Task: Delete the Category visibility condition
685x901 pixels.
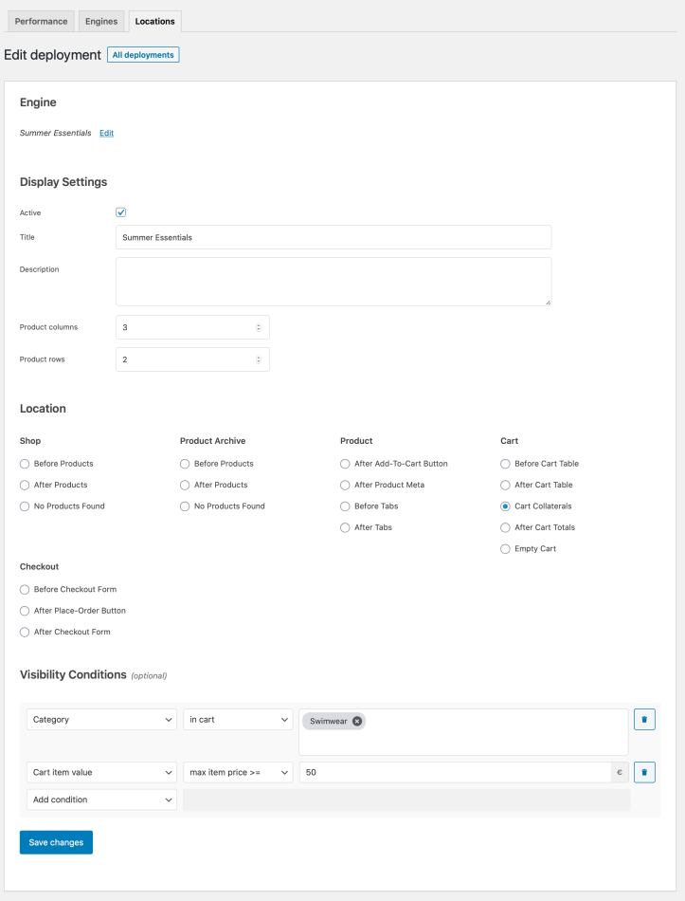Action: pyautogui.click(x=644, y=720)
